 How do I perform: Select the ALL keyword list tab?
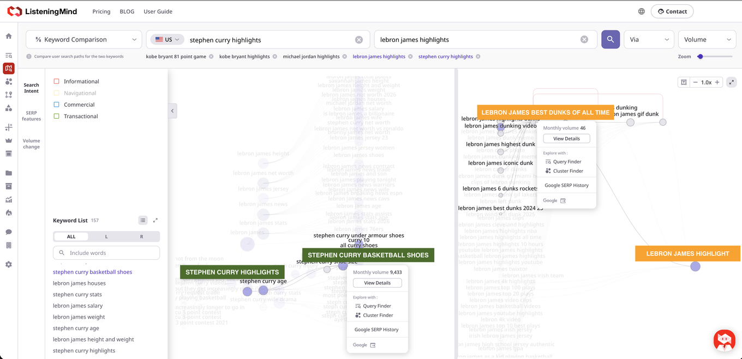point(71,236)
